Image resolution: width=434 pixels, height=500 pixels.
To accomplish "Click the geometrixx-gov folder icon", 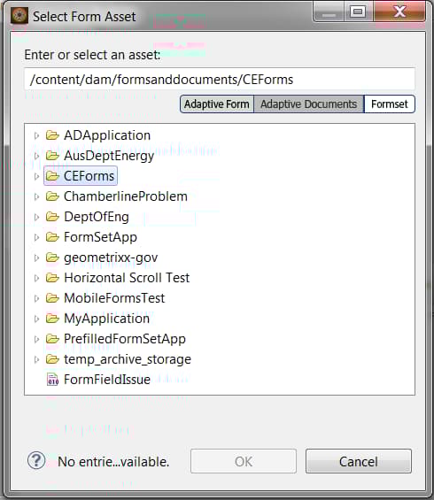I will point(52,258).
